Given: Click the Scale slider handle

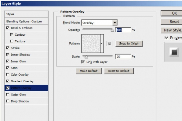Looking at the screenshot, I should [x=86, y=57].
